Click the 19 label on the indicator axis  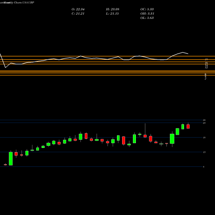click(206, 59)
